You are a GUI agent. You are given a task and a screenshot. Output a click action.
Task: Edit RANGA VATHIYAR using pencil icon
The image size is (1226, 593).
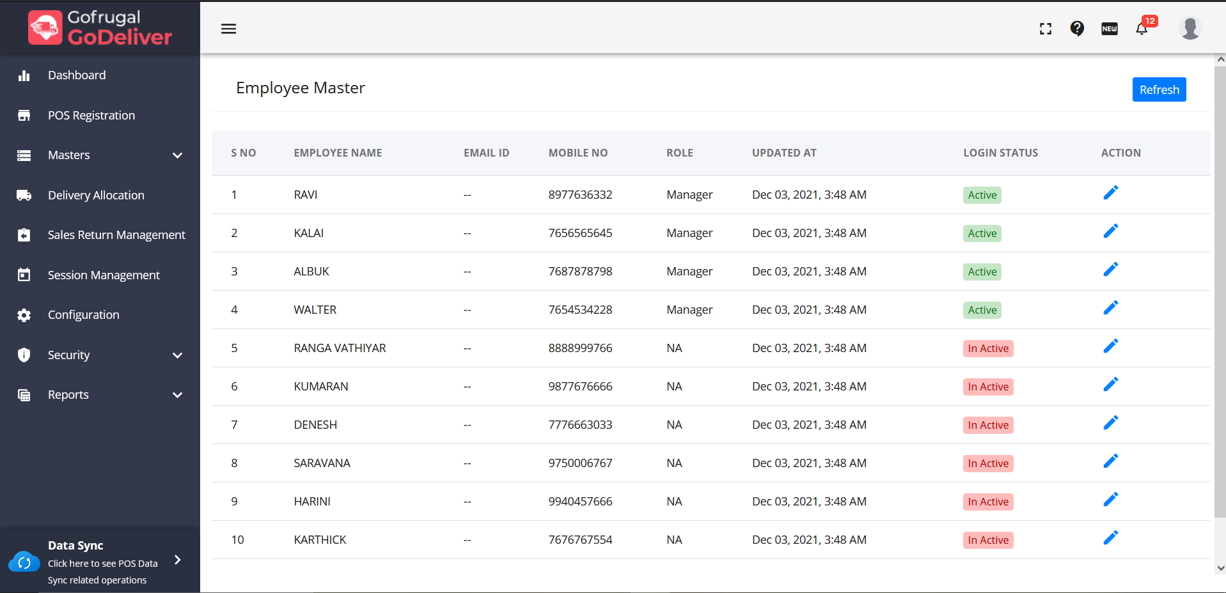pyautogui.click(x=1111, y=346)
